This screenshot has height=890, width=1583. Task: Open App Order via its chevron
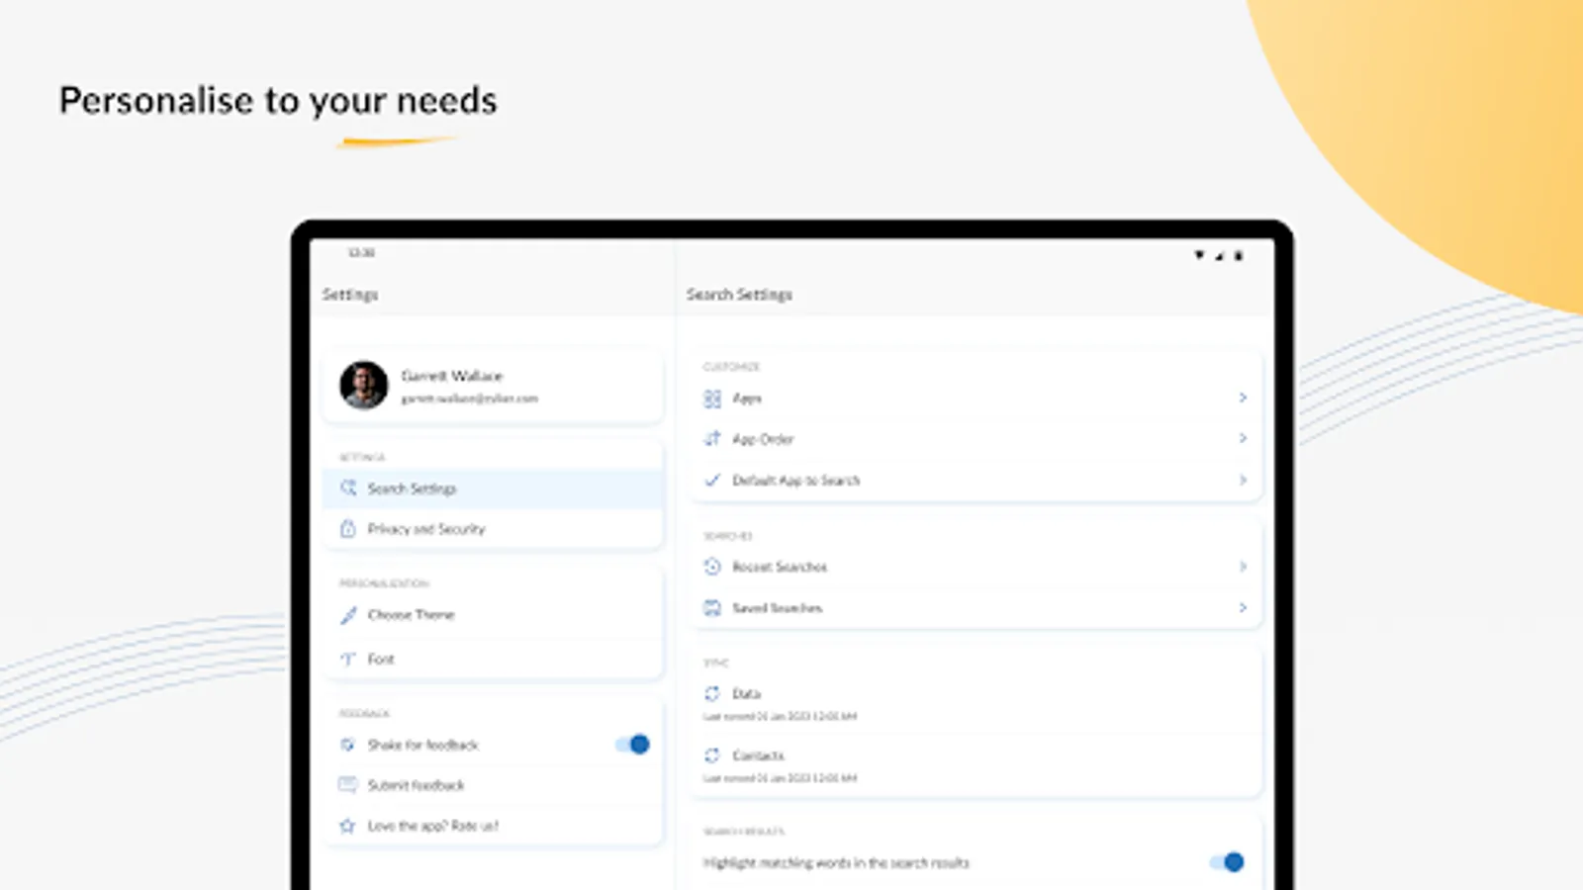tap(1243, 438)
